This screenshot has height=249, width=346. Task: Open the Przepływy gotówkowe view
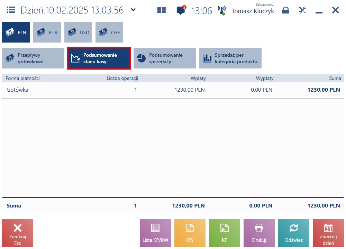tap(33, 58)
